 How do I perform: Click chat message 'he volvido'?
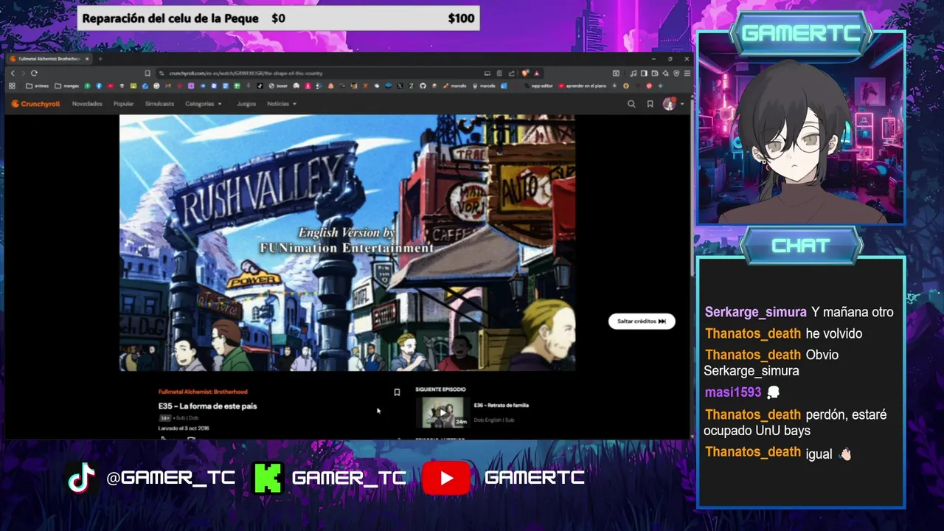(834, 334)
